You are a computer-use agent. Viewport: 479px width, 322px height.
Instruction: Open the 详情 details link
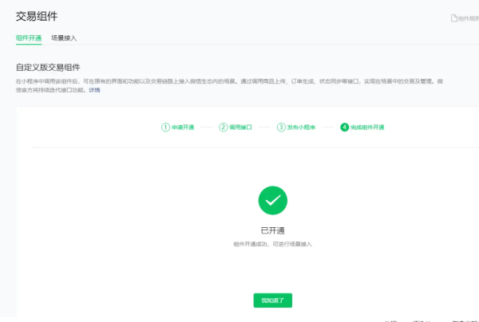pos(94,90)
